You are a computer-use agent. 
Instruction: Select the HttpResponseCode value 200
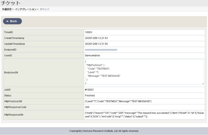tap(87, 107)
